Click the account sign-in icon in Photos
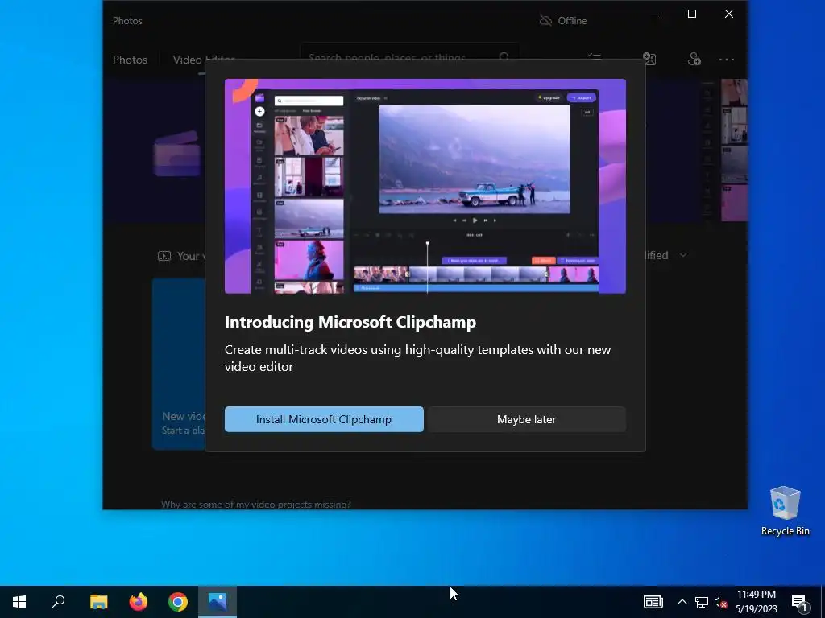The height and width of the screenshot is (618, 825). coord(694,59)
